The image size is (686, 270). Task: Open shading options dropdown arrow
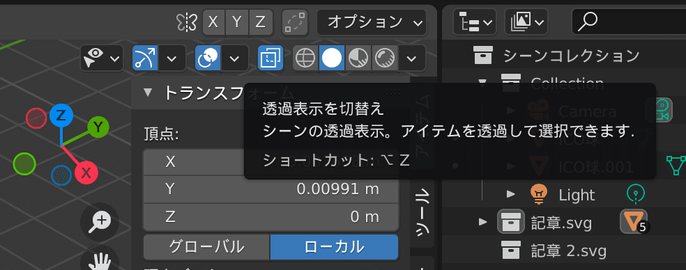click(411, 58)
